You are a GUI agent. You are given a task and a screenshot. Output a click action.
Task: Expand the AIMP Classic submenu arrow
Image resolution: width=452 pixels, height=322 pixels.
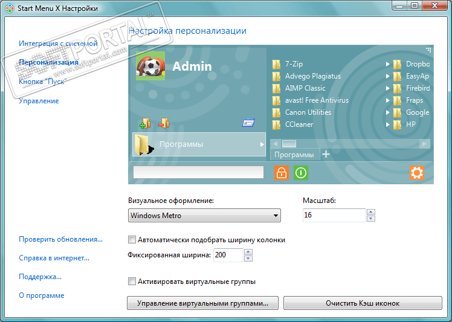388,88
